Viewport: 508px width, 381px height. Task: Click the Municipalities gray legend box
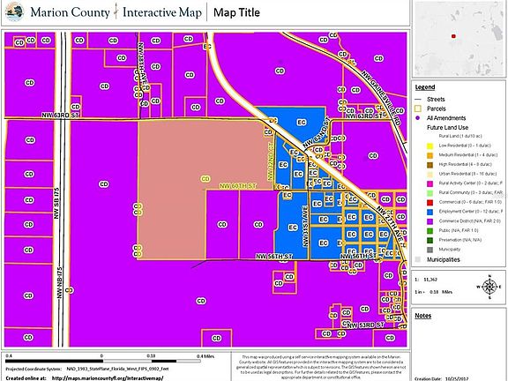(418, 259)
